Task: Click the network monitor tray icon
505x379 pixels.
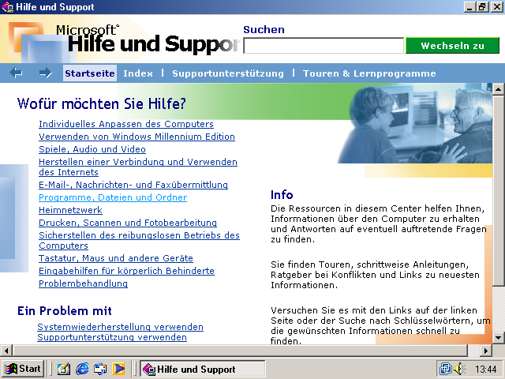Action: point(447,369)
